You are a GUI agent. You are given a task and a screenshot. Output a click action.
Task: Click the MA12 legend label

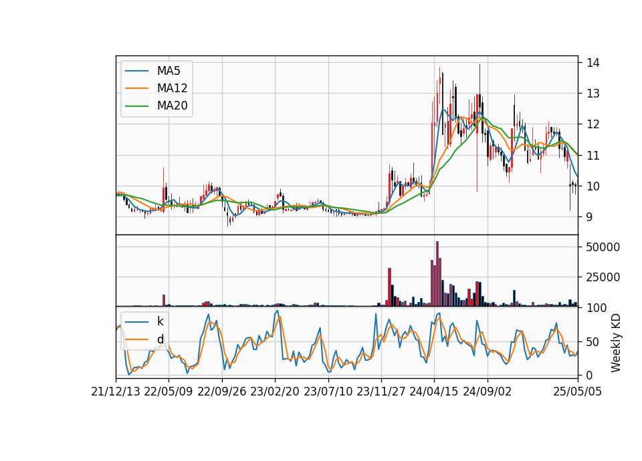[x=172, y=88]
